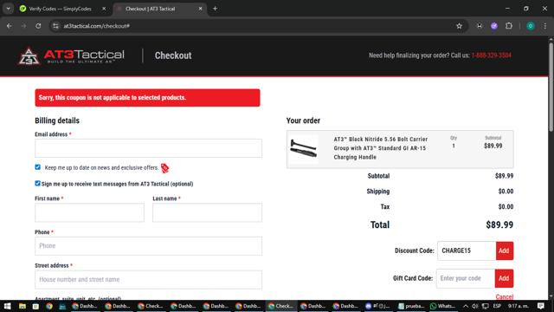Click the Phone input field
The height and width of the screenshot is (312, 554).
coord(148,246)
